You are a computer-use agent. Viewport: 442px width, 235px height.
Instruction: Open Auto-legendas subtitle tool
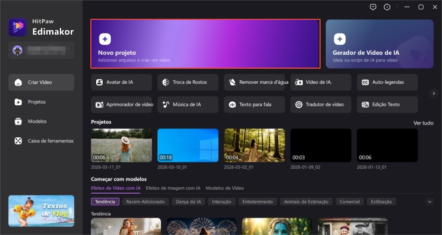(x=387, y=82)
